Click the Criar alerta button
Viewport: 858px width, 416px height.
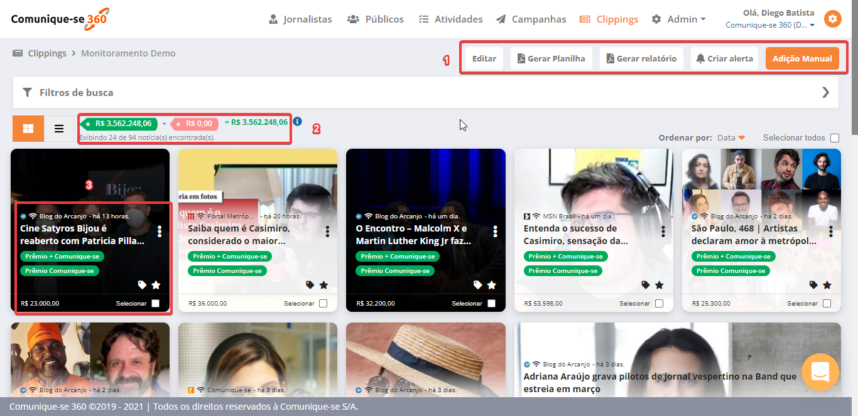(x=725, y=58)
